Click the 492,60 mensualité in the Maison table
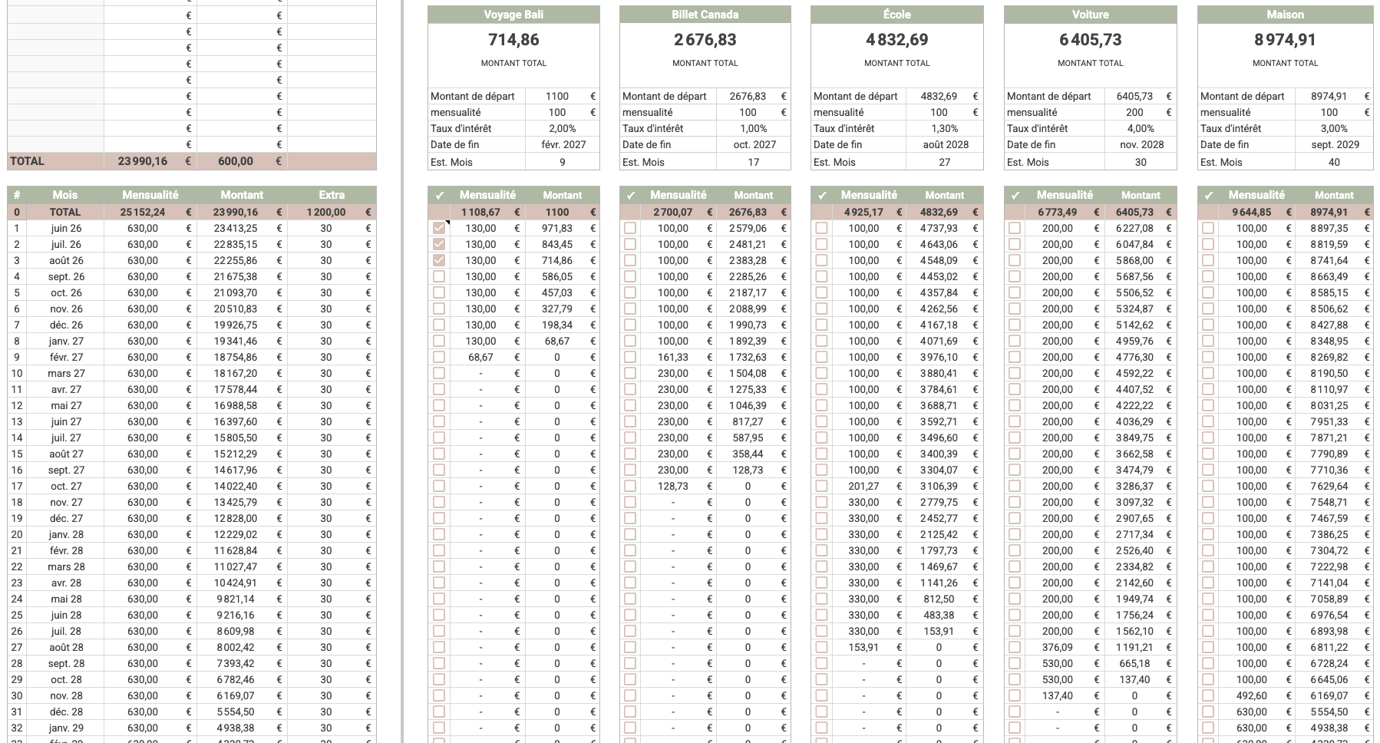Image resolution: width=1380 pixels, height=743 pixels. click(1252, 695)
